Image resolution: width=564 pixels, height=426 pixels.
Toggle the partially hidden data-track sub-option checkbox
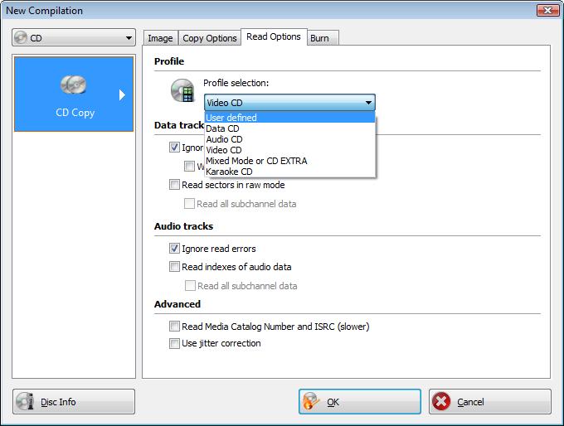click(189, 166)
